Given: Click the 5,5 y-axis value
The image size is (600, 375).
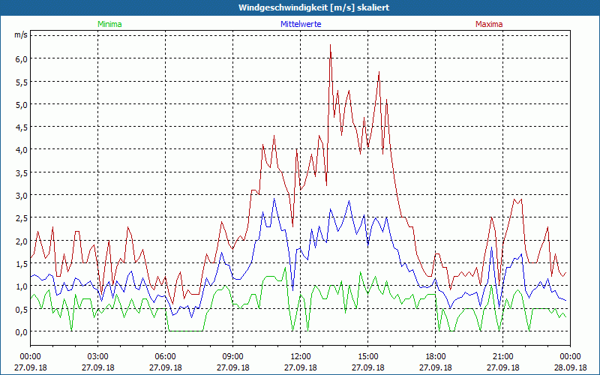Looking at the screenshot, I should point(22,82).
